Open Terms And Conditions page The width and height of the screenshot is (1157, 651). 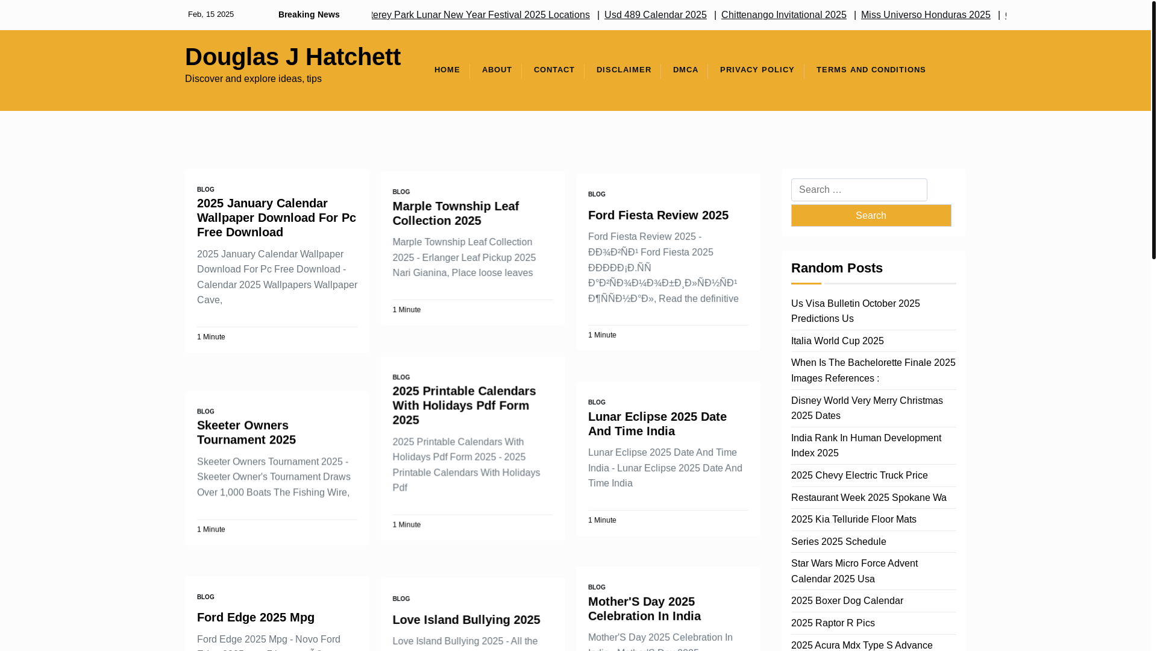[x=871, y=70]
